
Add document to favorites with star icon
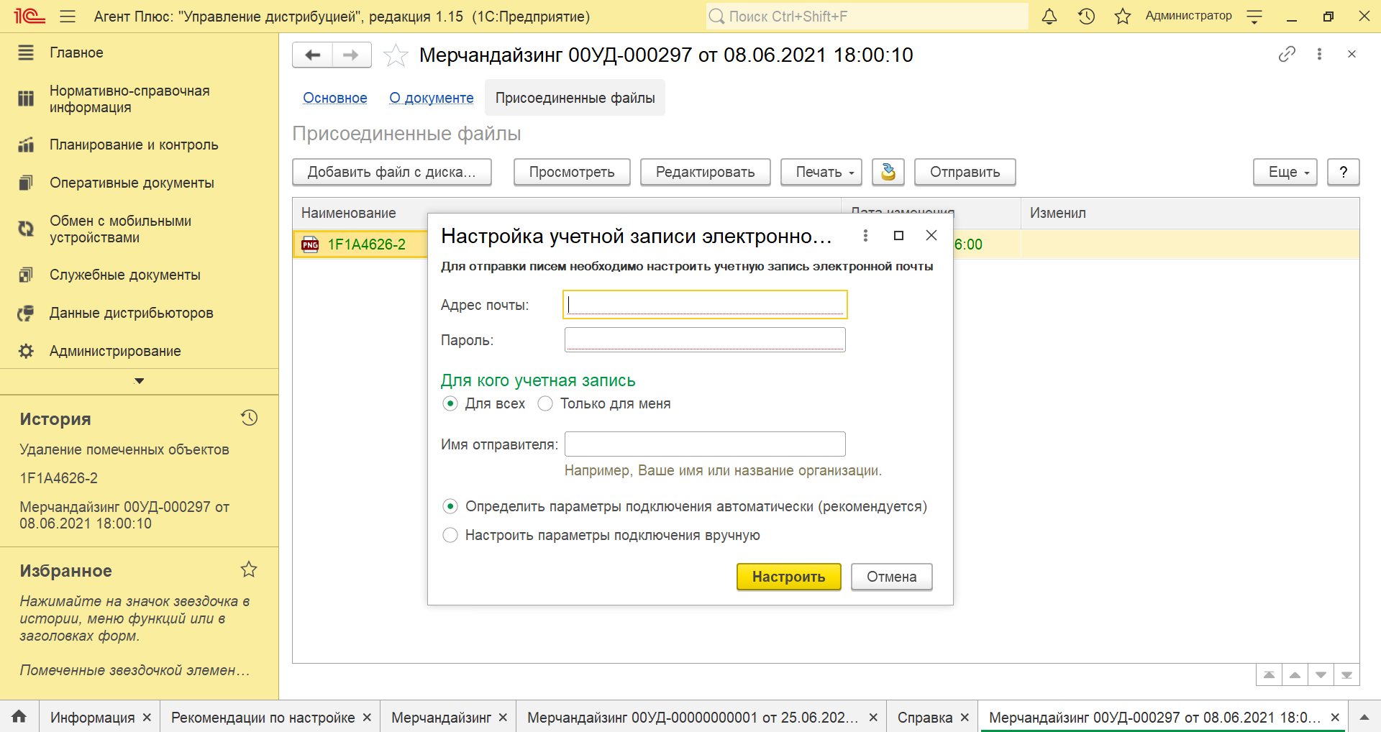pos(396,55)
